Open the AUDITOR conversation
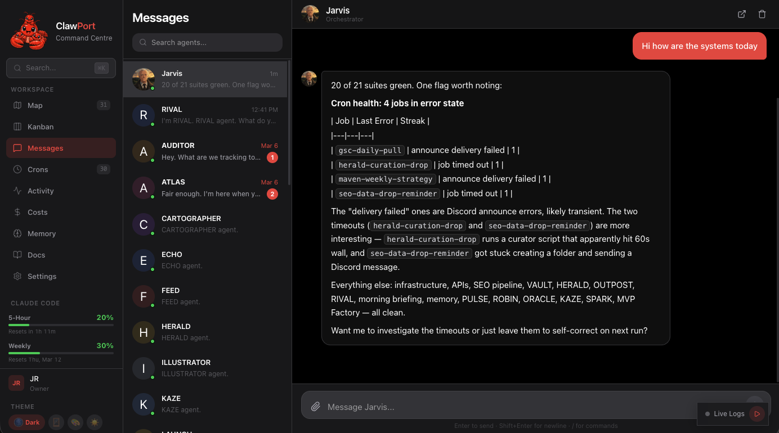The image size is (779, 433). tap(205, 151)
